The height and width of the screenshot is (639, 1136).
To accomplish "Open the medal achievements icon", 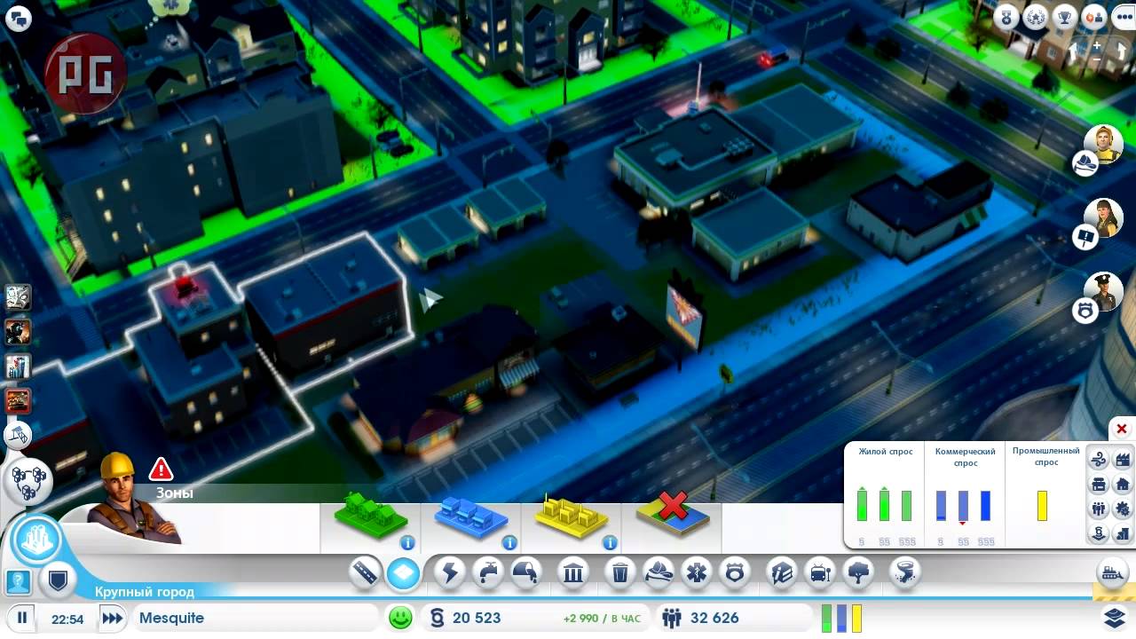I will click(1006, 17).
